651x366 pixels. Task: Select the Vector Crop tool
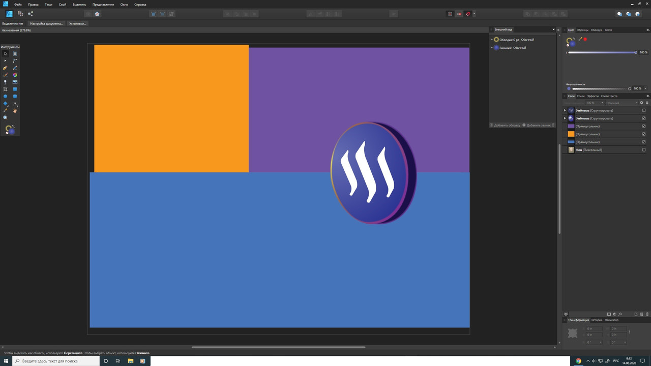(5, 89)
